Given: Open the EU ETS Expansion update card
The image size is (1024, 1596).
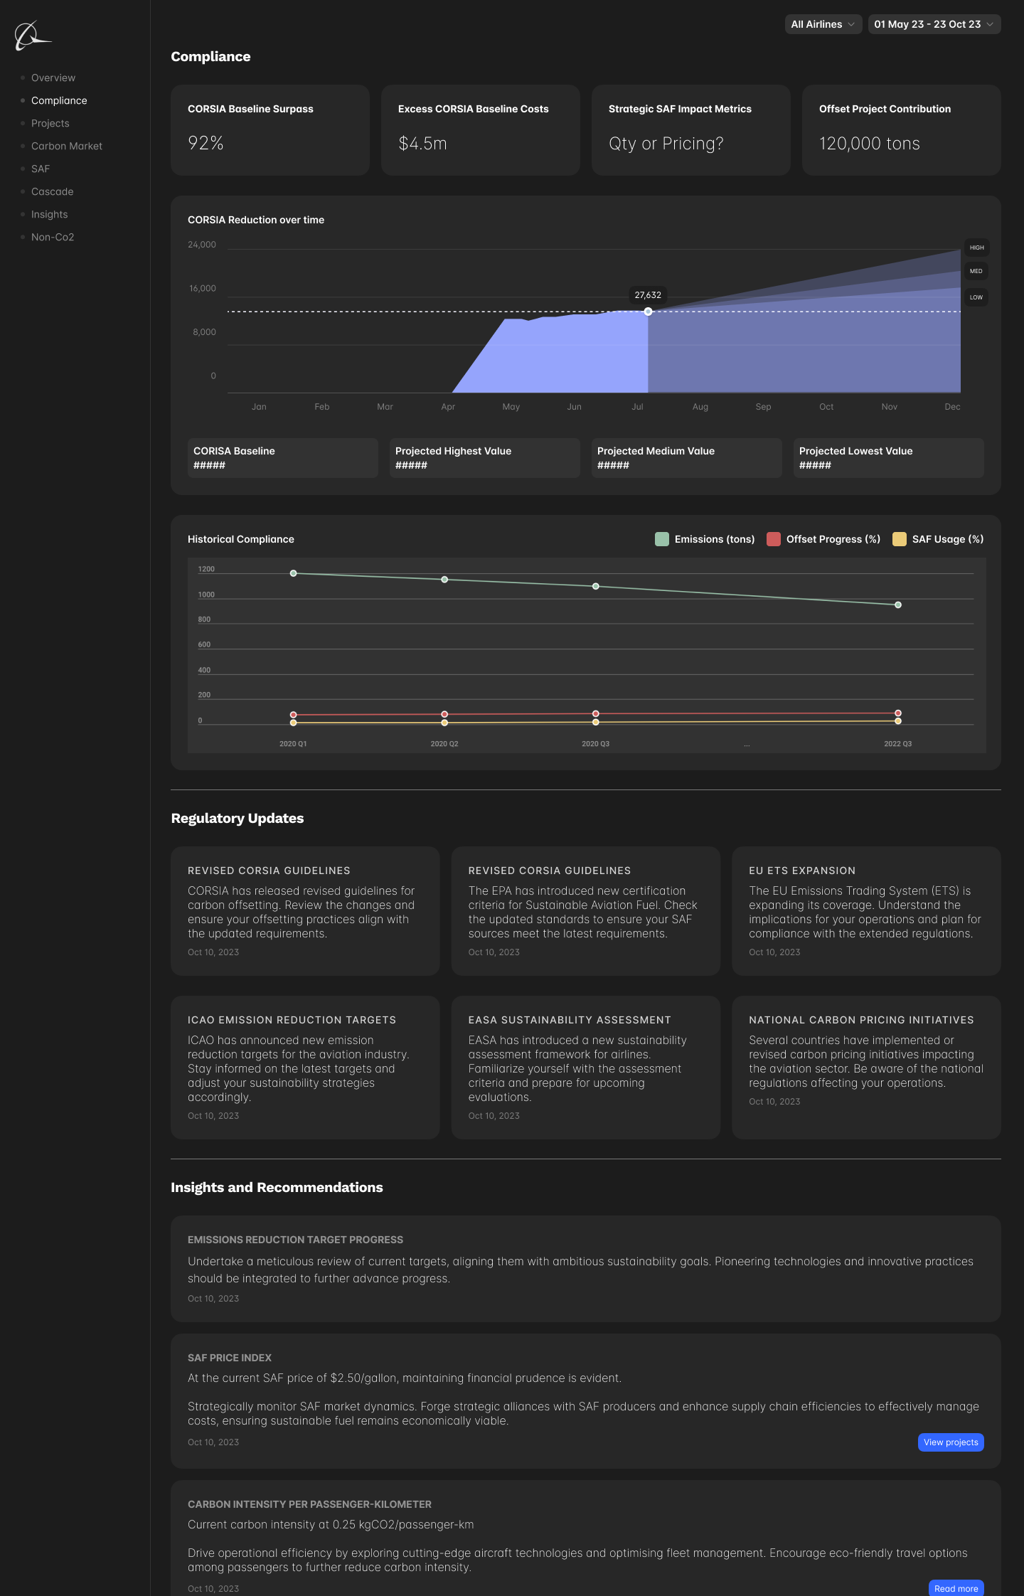Looking at the screenshot, I should coord(866,910).
